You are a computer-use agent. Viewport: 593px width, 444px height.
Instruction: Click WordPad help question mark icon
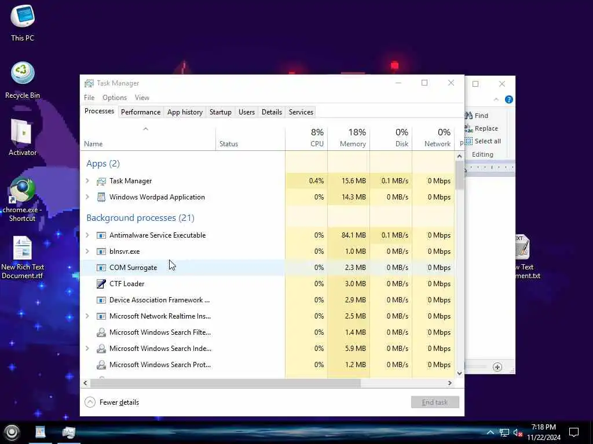[509, 99]
